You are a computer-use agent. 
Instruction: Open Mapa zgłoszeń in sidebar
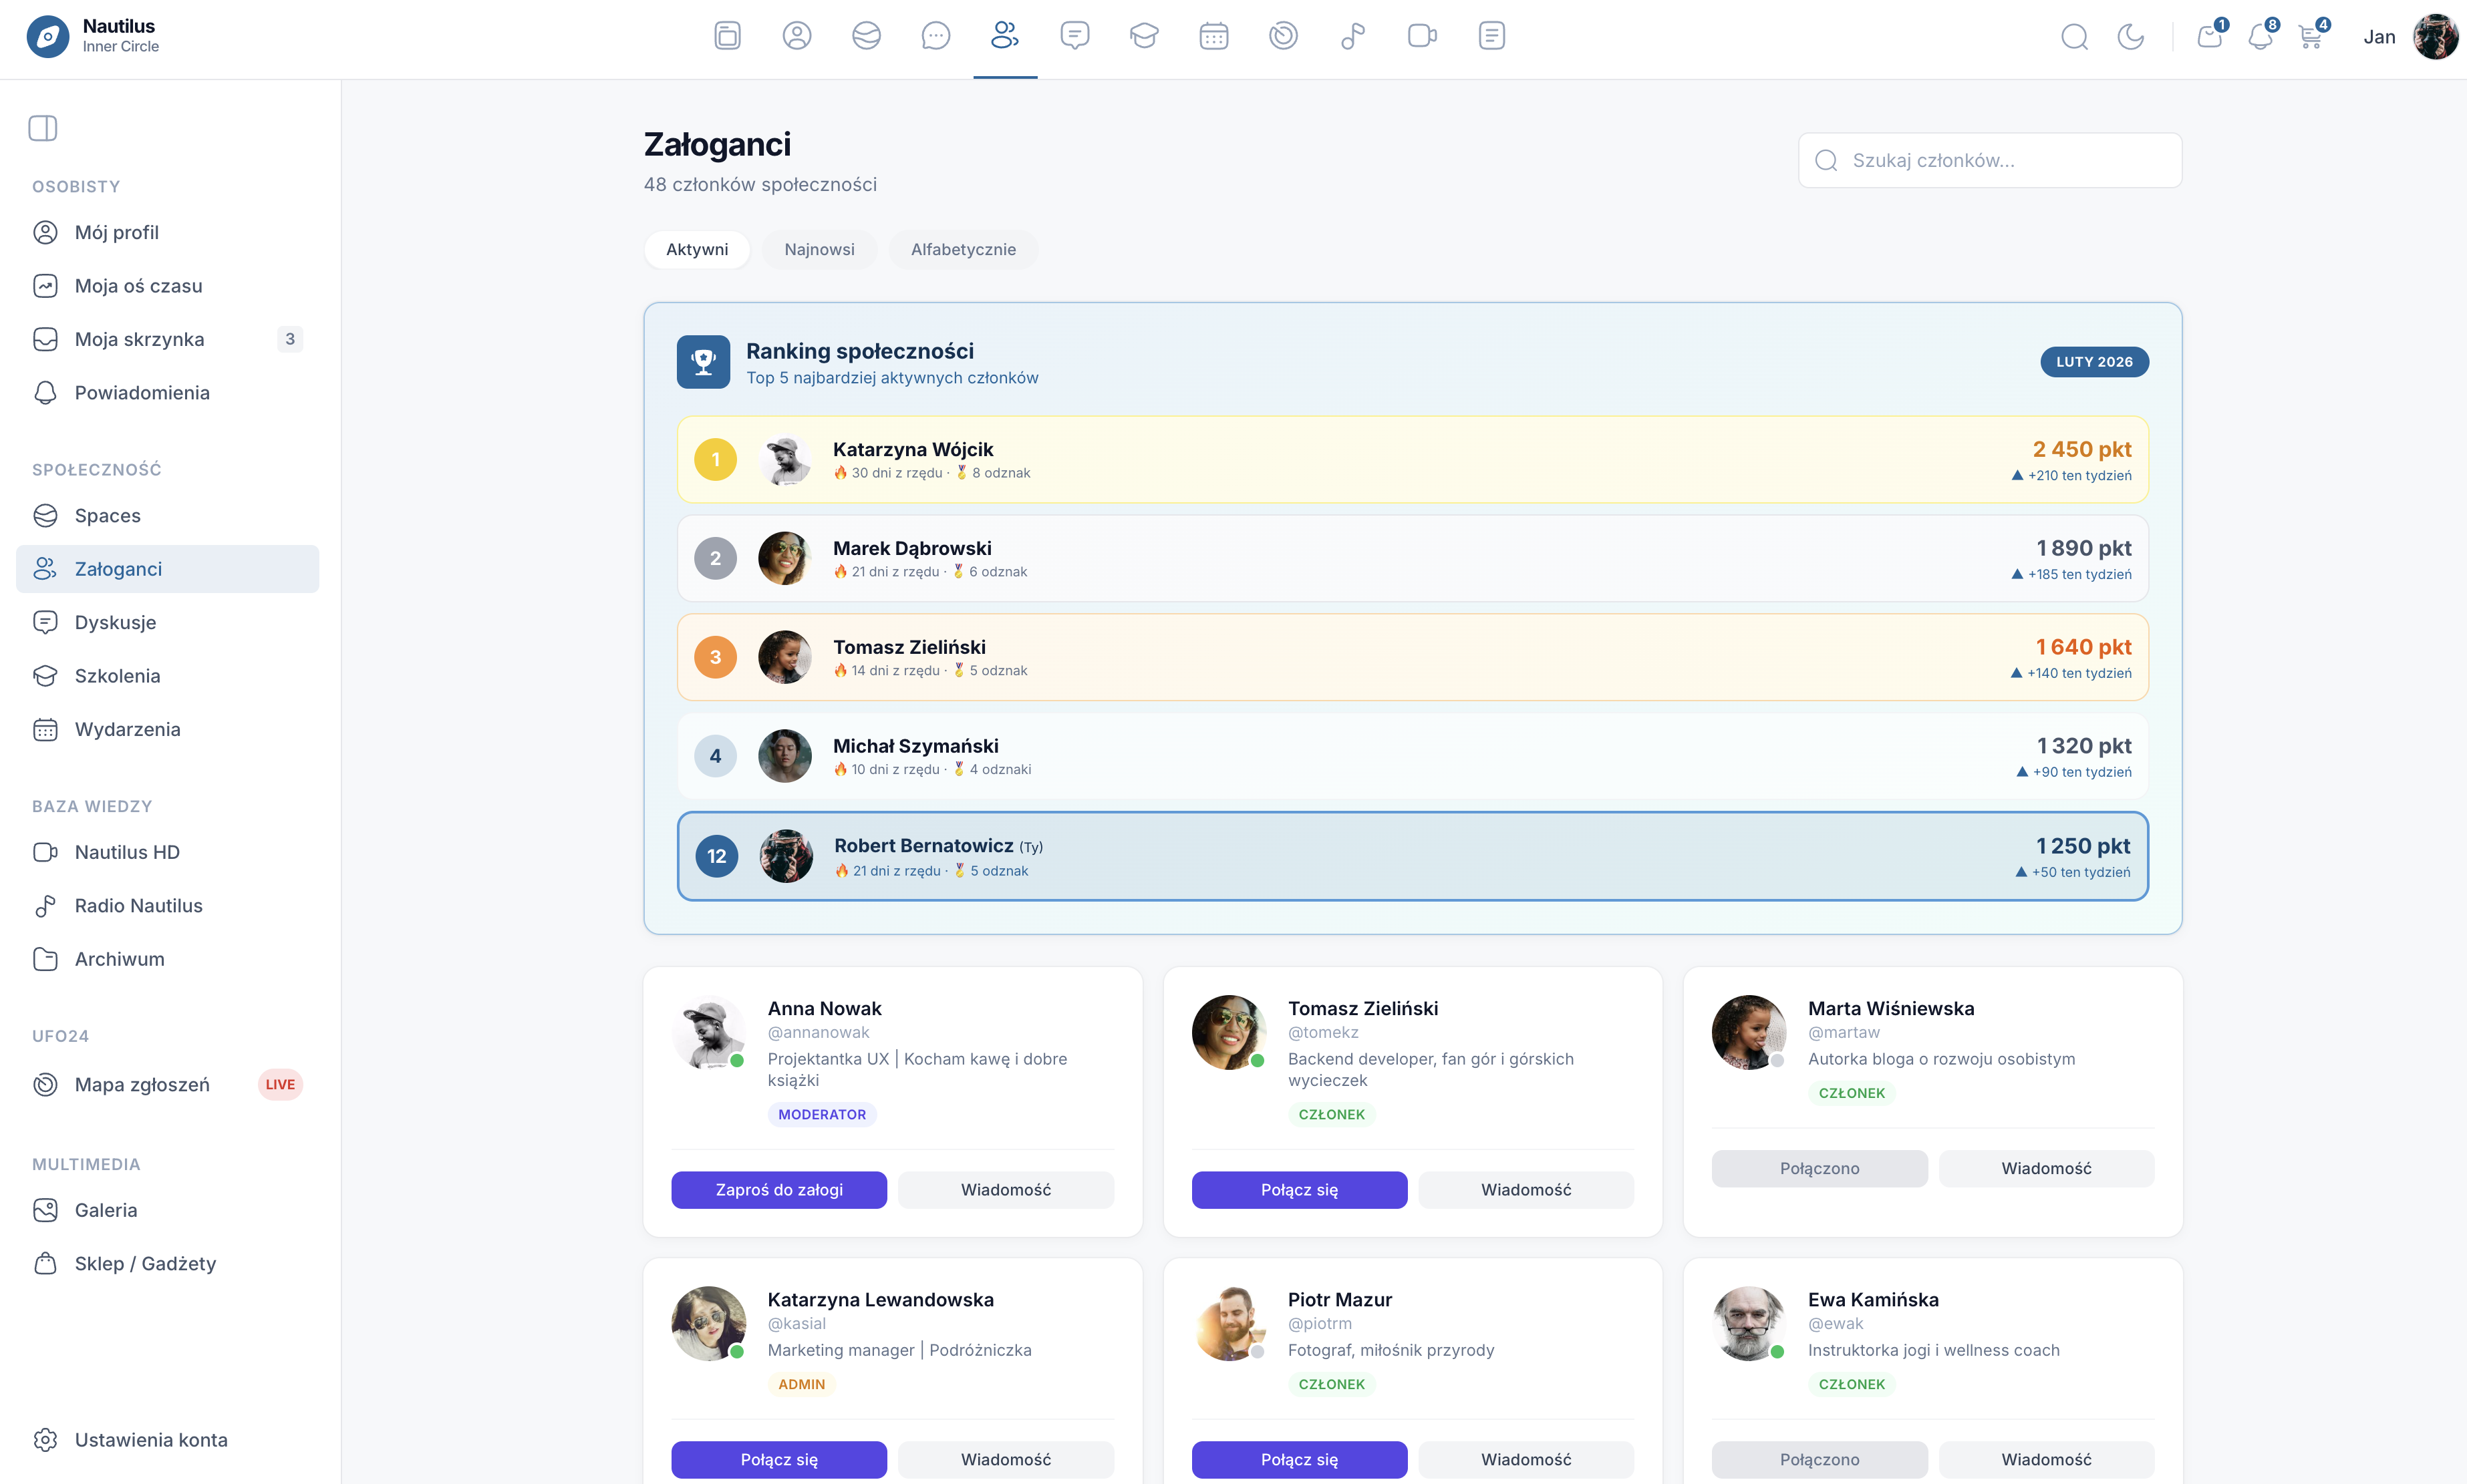click(x=142, y=1085)
